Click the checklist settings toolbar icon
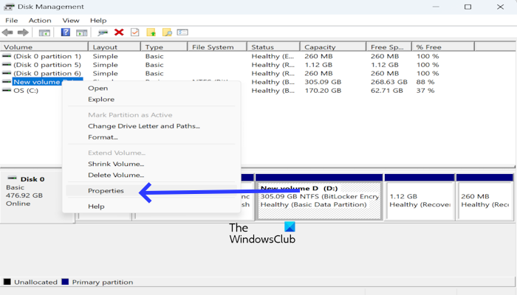The height and width of the screenshot is (295, 517). 182,32
